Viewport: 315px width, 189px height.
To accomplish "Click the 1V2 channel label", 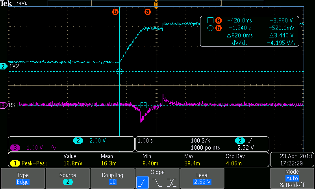I will tap(14, 66).
